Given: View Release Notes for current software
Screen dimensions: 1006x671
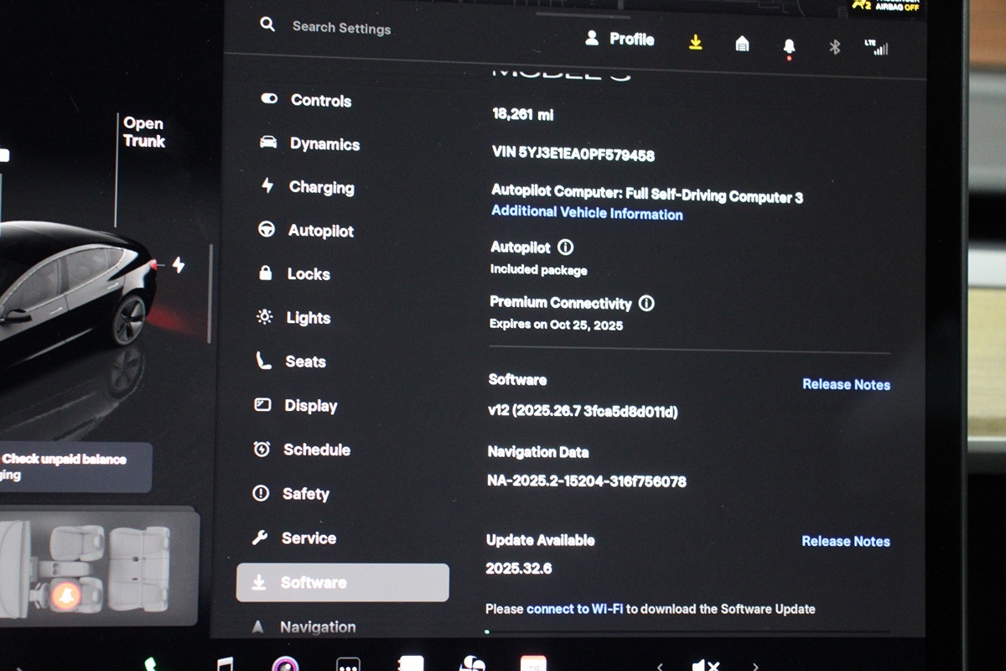Looking at the screenshot, I should tap(846, 385).
